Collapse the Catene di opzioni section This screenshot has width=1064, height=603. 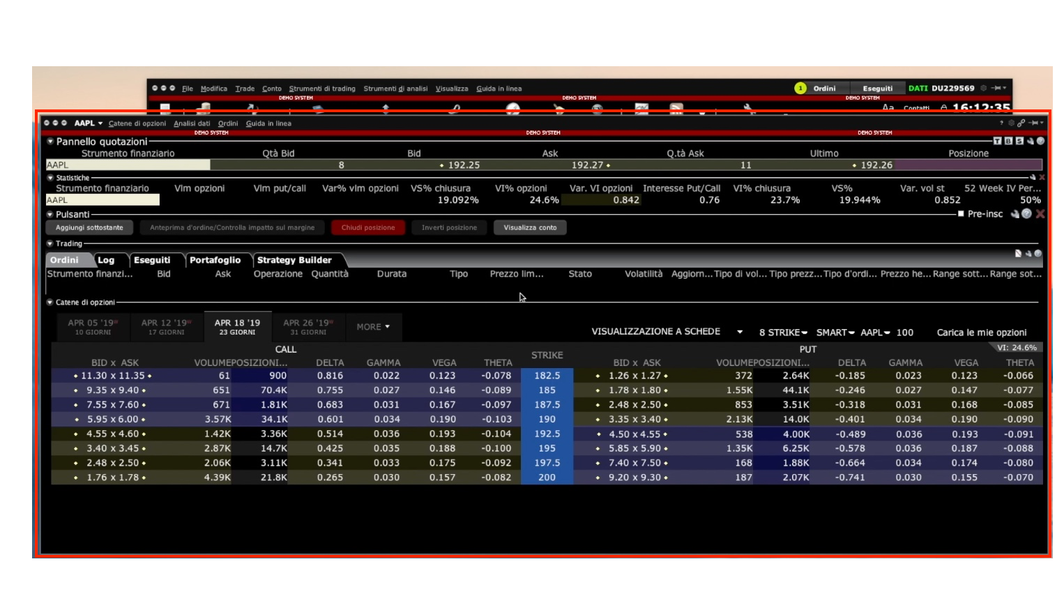tap(50, 302)
